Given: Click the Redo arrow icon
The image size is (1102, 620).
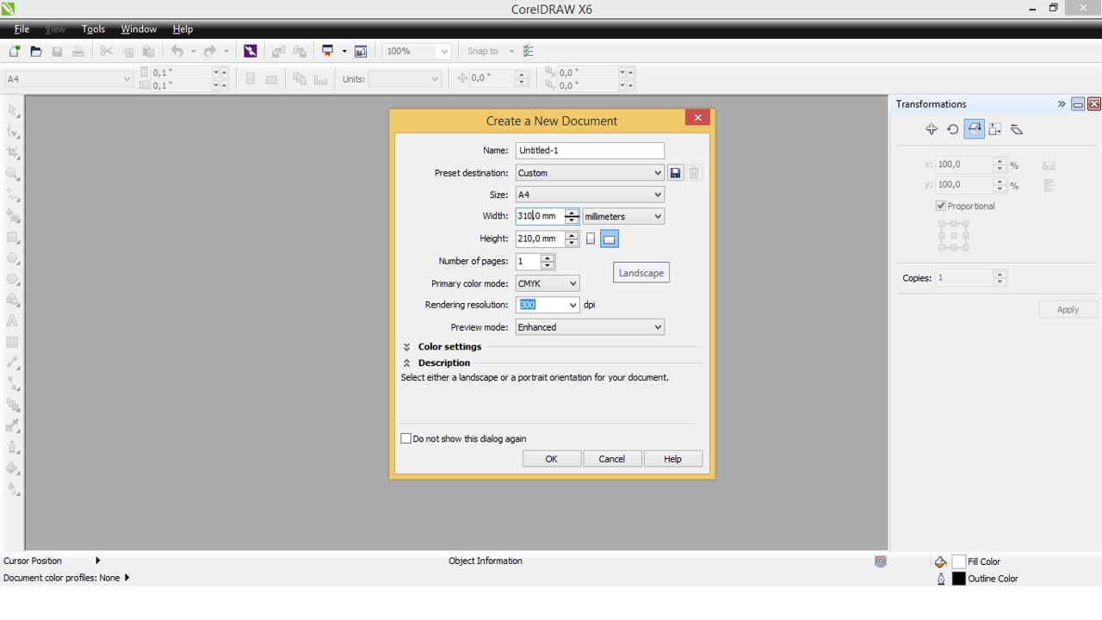Looking at the screenshot, I should click(x=210, y=52).
